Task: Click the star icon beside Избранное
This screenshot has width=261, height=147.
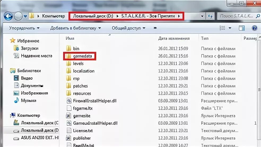Action: click(12, 40)
